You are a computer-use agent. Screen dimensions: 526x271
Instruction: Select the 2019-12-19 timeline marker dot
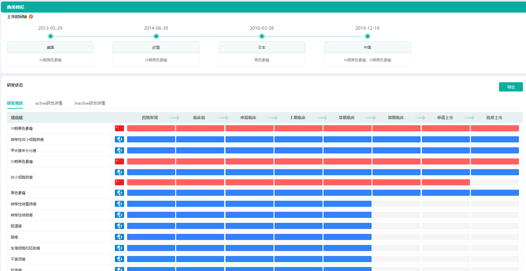pos(368,36)
